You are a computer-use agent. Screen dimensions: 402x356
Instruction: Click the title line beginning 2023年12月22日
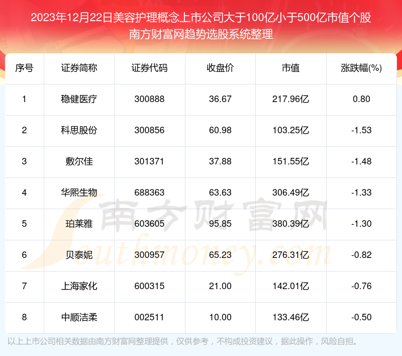pos(201,18)
